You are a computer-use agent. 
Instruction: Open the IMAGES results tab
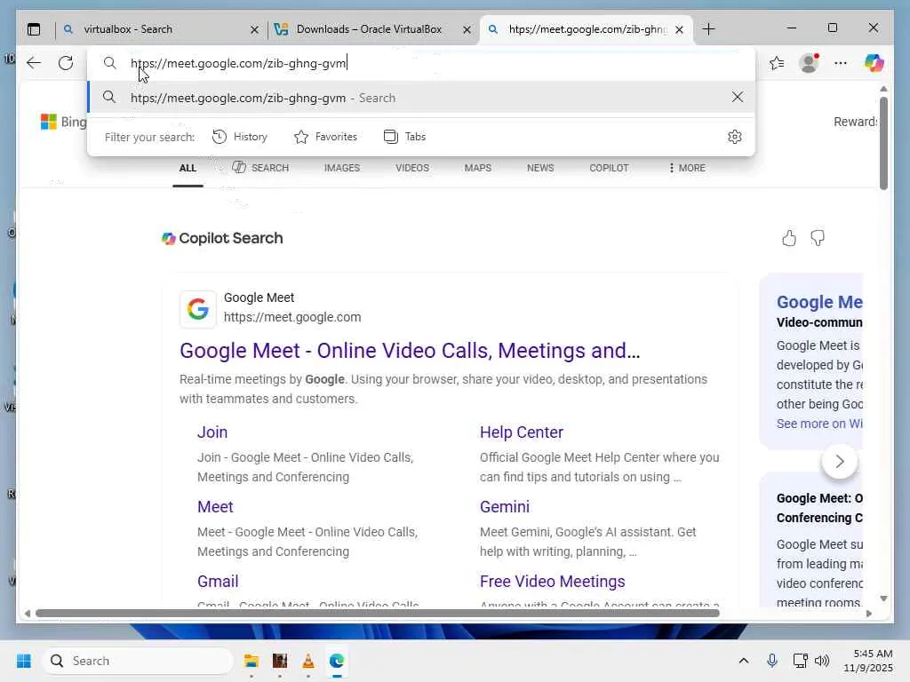(x=342, y=168)
